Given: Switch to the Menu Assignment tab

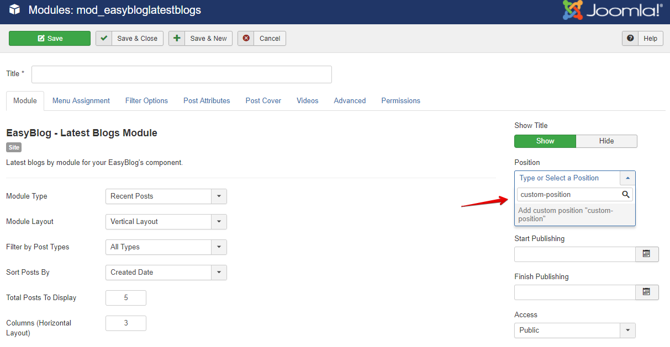Looking at the screenshot, I should (x=81, y=101).
